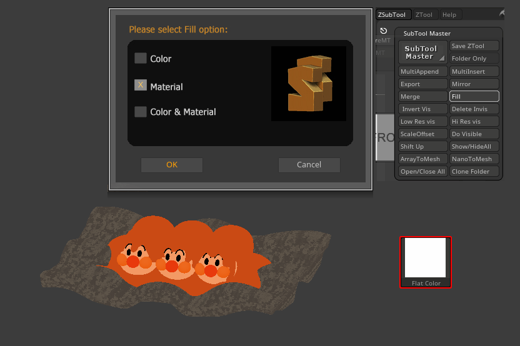This screenshot has width=520, height=346.
Task: Click the ArrayToMesh button
Action: (423, 159)
